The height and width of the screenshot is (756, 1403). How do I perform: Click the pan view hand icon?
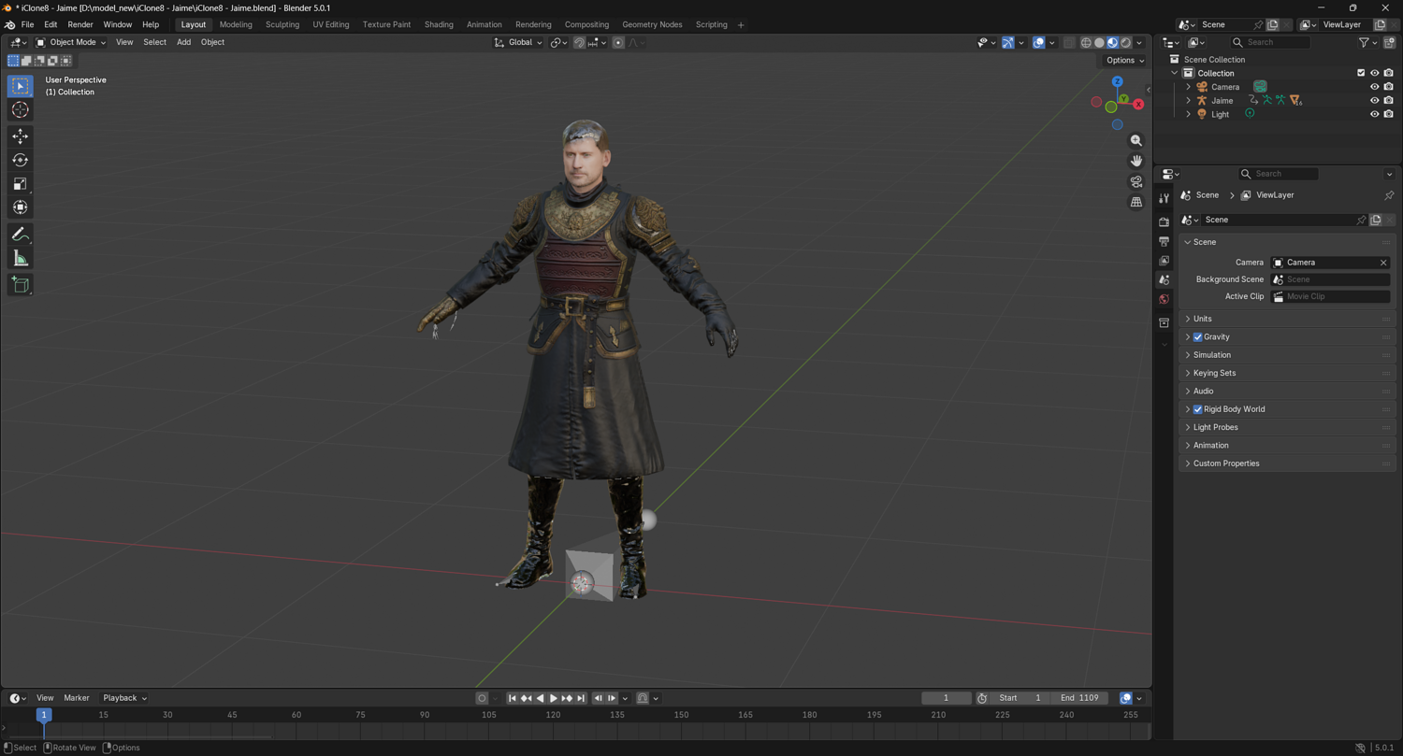[1136, 161]
